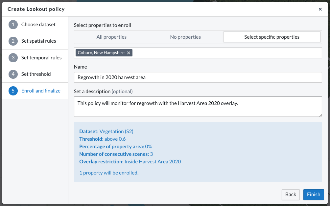This screenshot has height=206, width=330.
Task: Select the All properties option
Action: click(111, 37)
